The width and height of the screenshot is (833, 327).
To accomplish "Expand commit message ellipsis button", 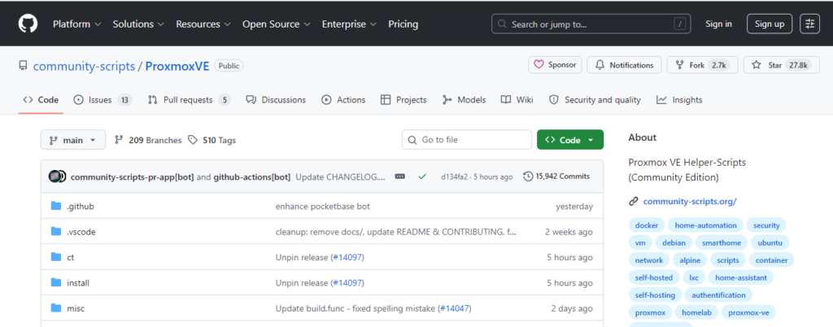I will click(x=400, y=177).
